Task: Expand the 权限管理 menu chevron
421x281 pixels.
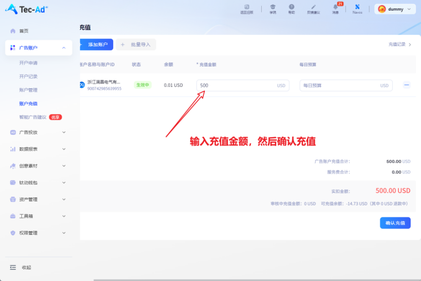Action: 64,233
